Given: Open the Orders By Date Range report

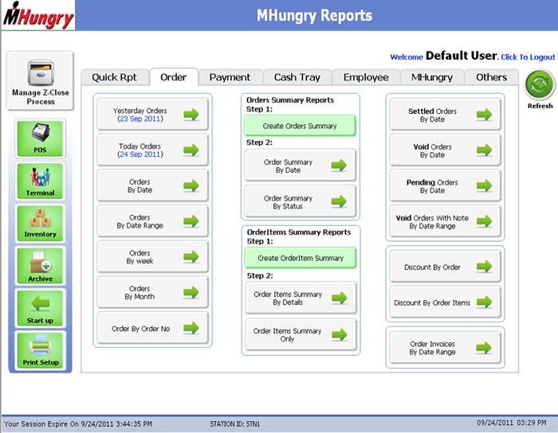Looking at the screenshot, I should pos(153,221).
